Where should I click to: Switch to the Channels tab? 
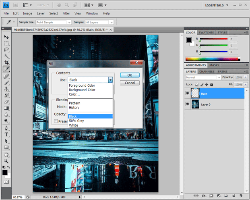(x=207, y=71)
